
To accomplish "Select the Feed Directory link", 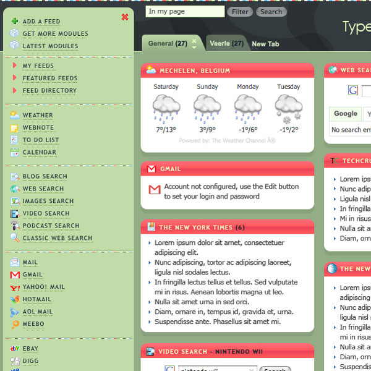I will pyautogui.click(x=49, y=90).
